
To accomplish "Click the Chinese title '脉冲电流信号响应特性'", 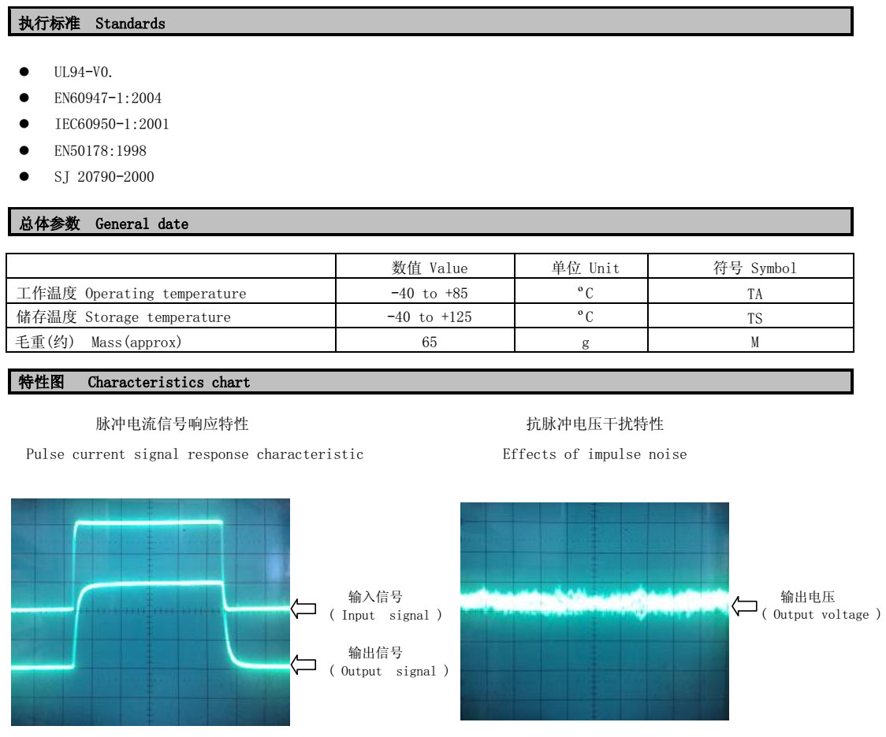I will click(173, 424).
